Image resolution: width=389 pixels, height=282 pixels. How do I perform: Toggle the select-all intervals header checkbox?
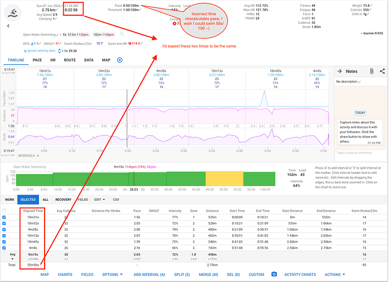(x=4, y=210)
